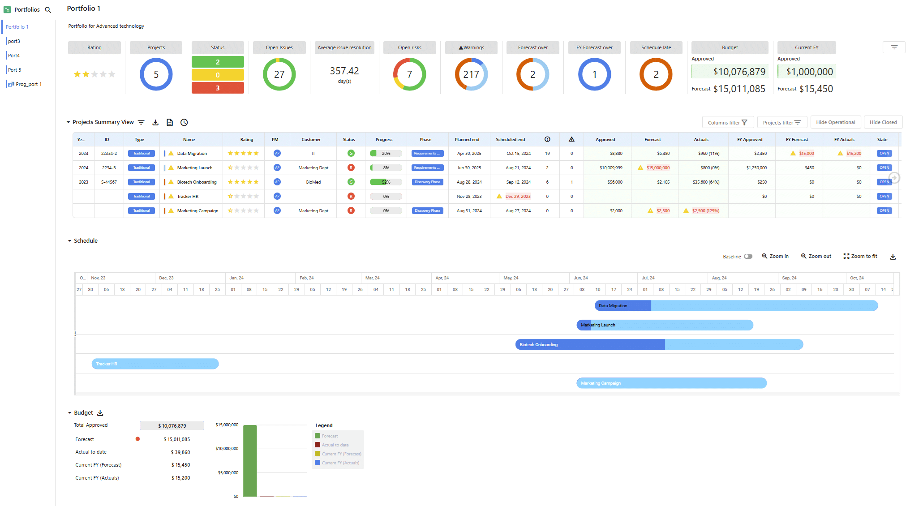
Task: Click the Portfolios search magnifier icon
Action: click(48, 10)
